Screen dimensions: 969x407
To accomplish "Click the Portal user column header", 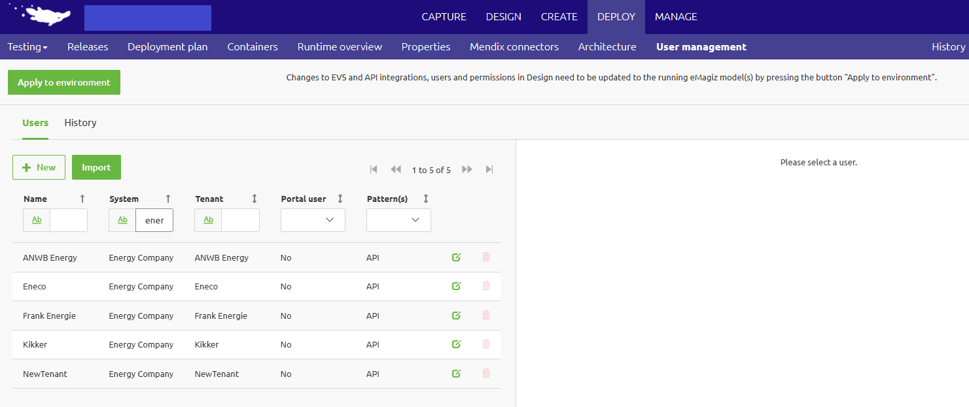I will [x=304, y=199].
